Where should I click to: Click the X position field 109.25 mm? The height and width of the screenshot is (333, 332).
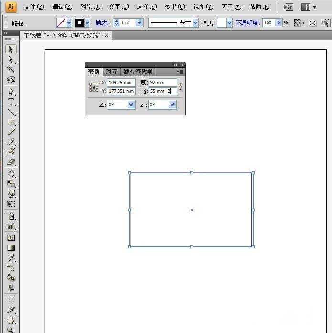121,83
